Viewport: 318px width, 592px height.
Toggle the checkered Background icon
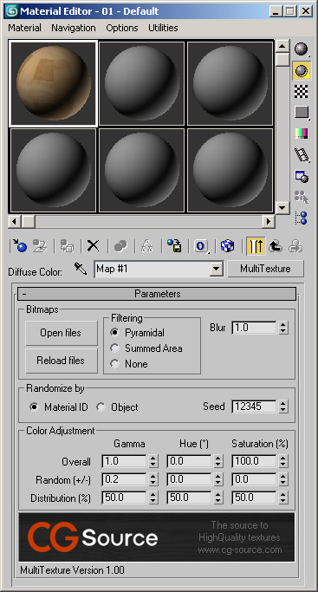[301, 91]
